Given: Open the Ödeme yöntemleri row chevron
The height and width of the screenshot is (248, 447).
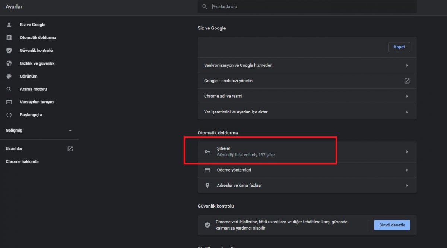Looking at the screenshot, I should [x=407, y=170].
